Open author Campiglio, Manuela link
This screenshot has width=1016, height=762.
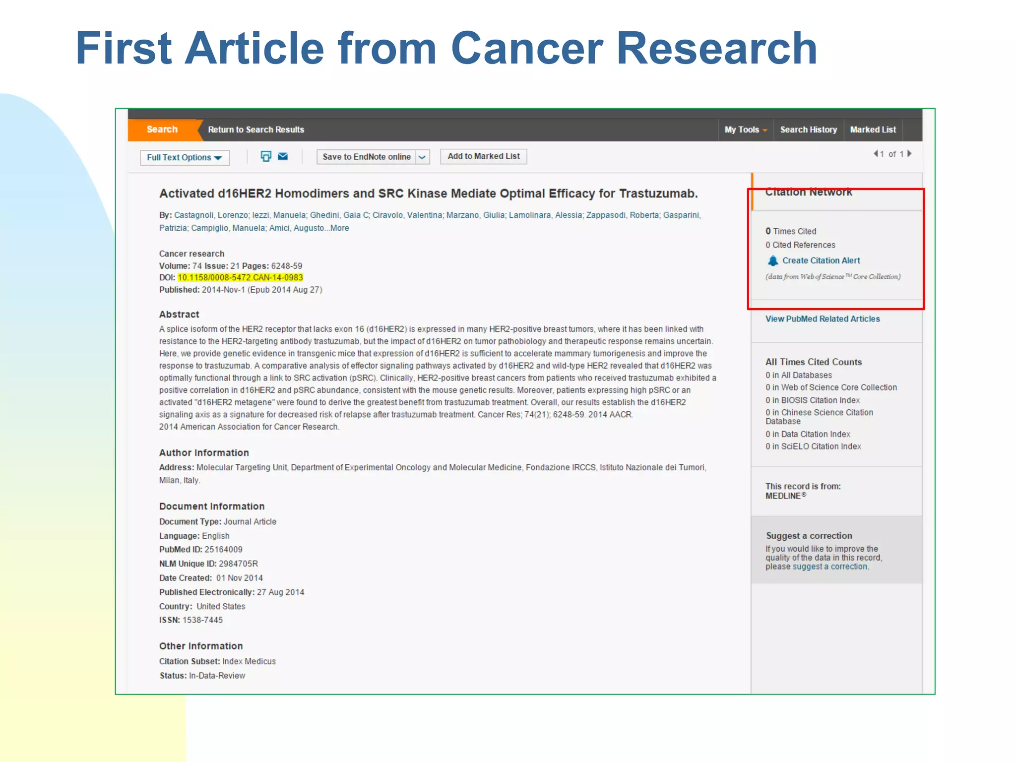228,228
